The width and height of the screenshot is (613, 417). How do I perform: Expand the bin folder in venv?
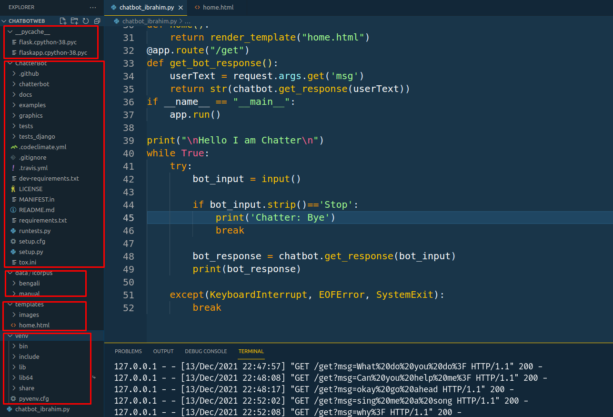tap(13, 346)
